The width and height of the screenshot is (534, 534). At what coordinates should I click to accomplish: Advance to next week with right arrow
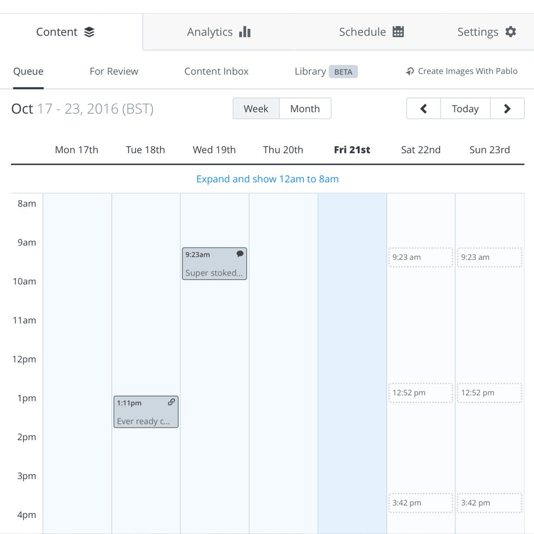pos(507,108)
